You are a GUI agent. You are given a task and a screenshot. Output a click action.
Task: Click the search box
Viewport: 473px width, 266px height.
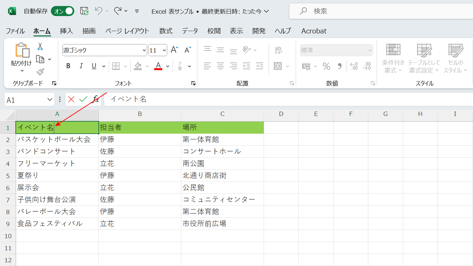pyautogui.click(x=381, y=11)
